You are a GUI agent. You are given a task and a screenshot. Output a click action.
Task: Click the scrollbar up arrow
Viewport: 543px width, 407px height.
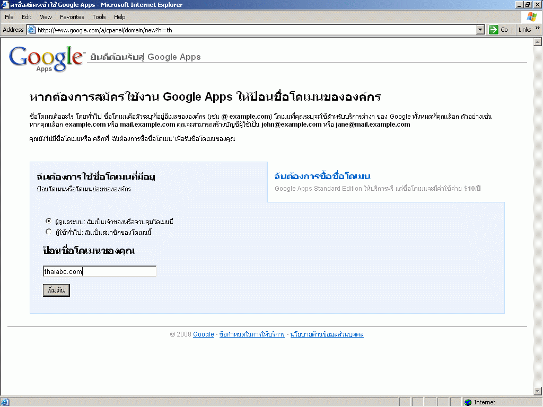tap(537, 42)
